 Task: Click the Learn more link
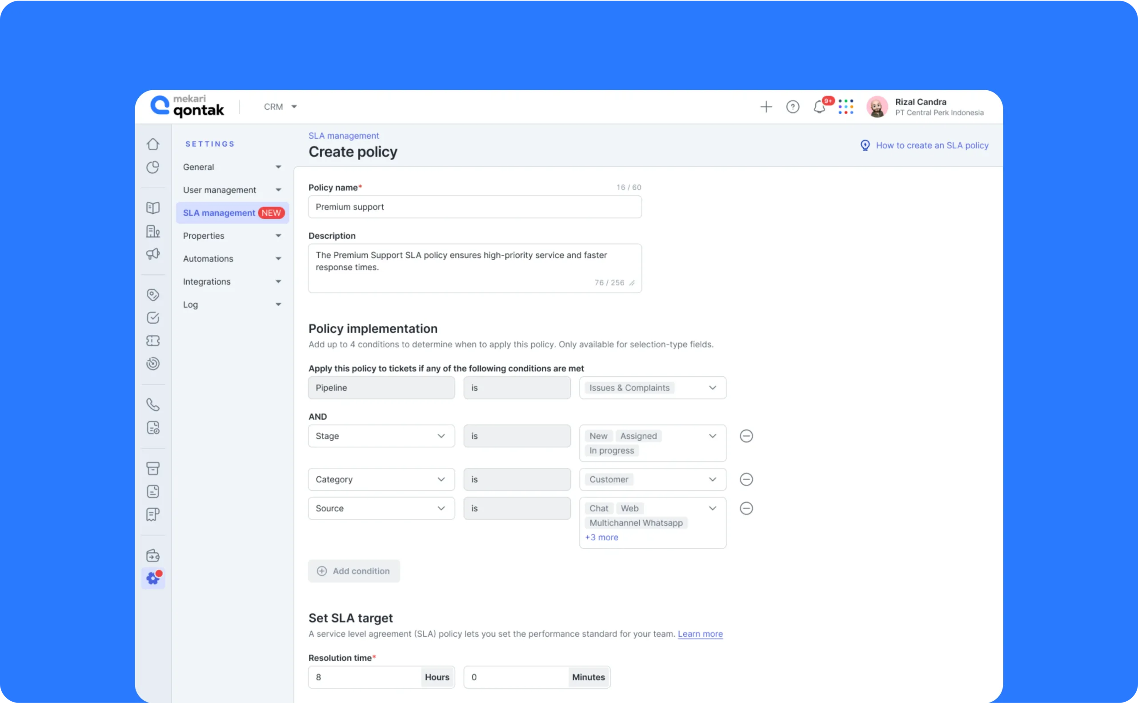[700, 634]
